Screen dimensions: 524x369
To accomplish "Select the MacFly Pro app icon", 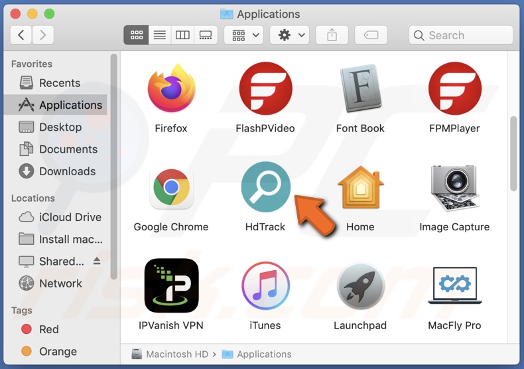I will point(455,285).
